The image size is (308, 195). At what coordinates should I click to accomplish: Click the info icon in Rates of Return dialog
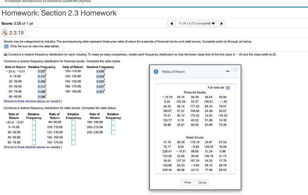click(156, 72)
